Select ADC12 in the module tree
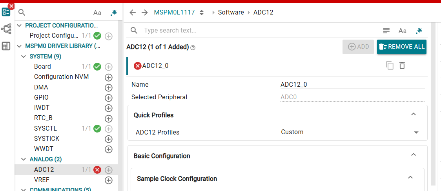The width and height of the screenshot is (441, 191). (44, 169)
